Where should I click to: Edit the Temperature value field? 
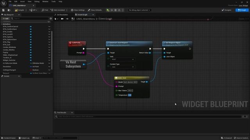[130, 95]
